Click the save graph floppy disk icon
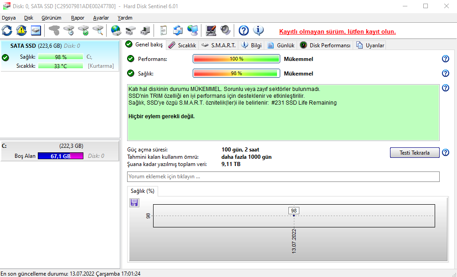Screen dimensions: 457x277 [x=134, y=202]
